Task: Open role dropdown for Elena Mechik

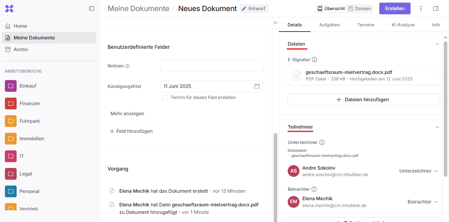Action: (422, 202)
